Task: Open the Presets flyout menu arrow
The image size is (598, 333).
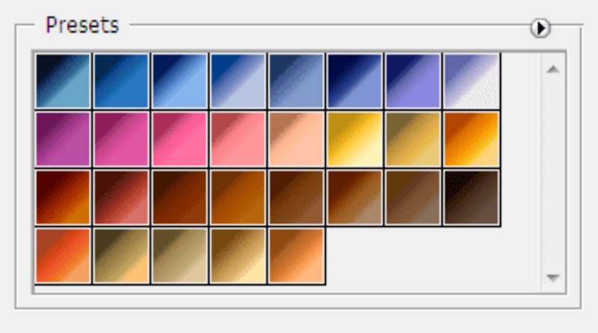Action: tap(540, 28)
